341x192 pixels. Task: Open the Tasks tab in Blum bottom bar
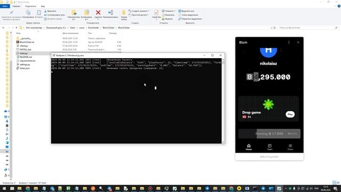pos(270,147)
